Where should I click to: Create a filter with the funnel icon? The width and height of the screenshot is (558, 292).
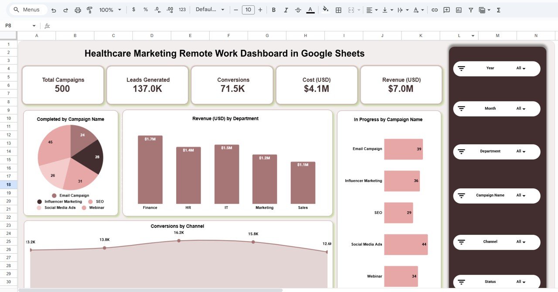pyautogui.click(x=471, y=9)
